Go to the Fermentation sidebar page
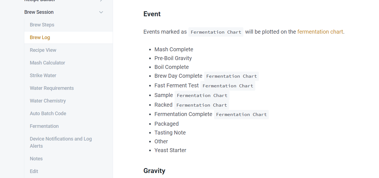 44,126
